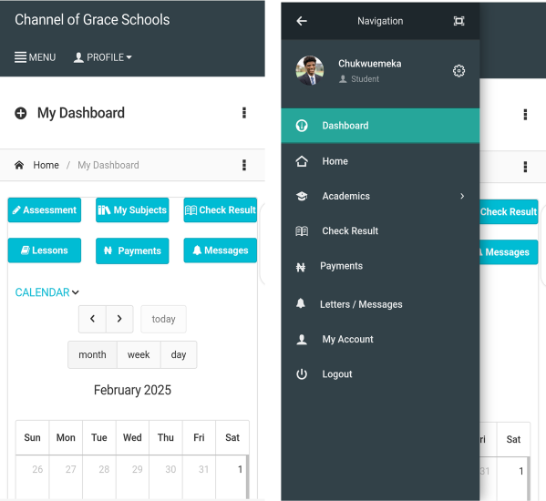Click the naira icon in navigation drawer
This screenshot has height=501, width=546.
click(301, 267)
